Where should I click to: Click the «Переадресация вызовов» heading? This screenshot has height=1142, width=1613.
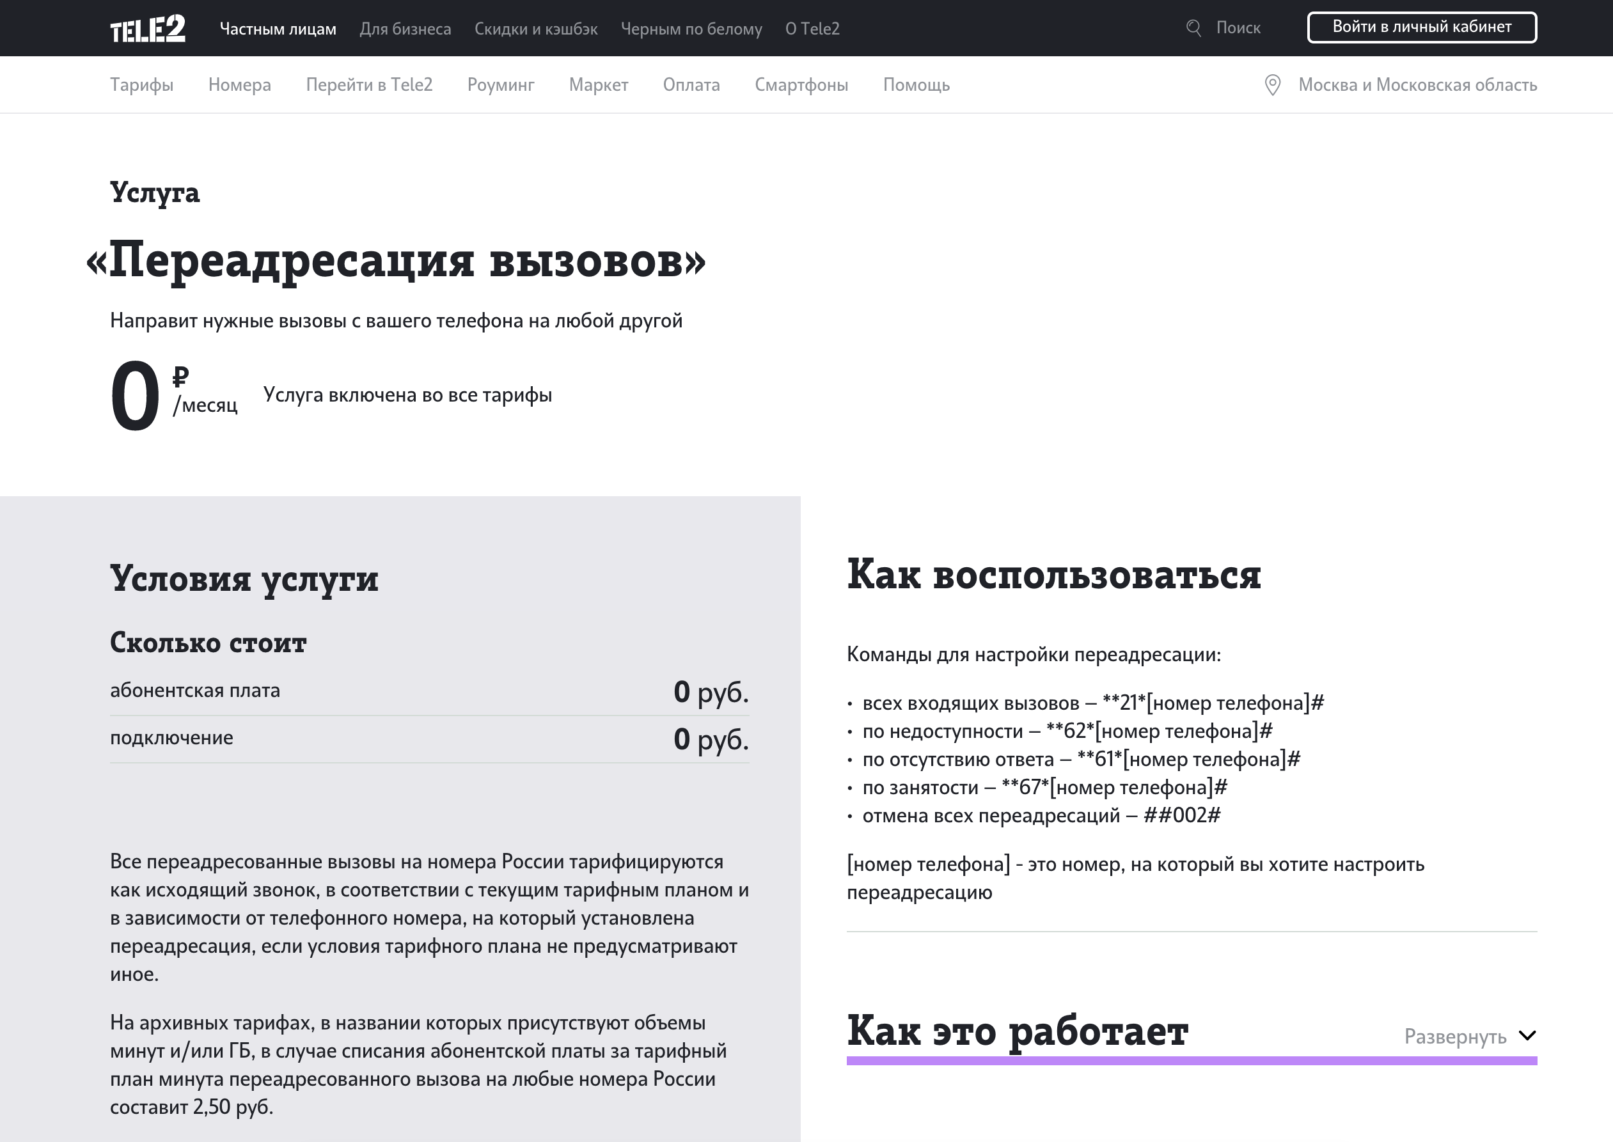pyautogui.click(x=395, y=260)
